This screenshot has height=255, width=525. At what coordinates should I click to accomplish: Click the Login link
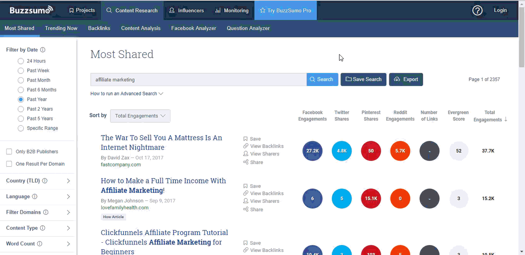500,10
